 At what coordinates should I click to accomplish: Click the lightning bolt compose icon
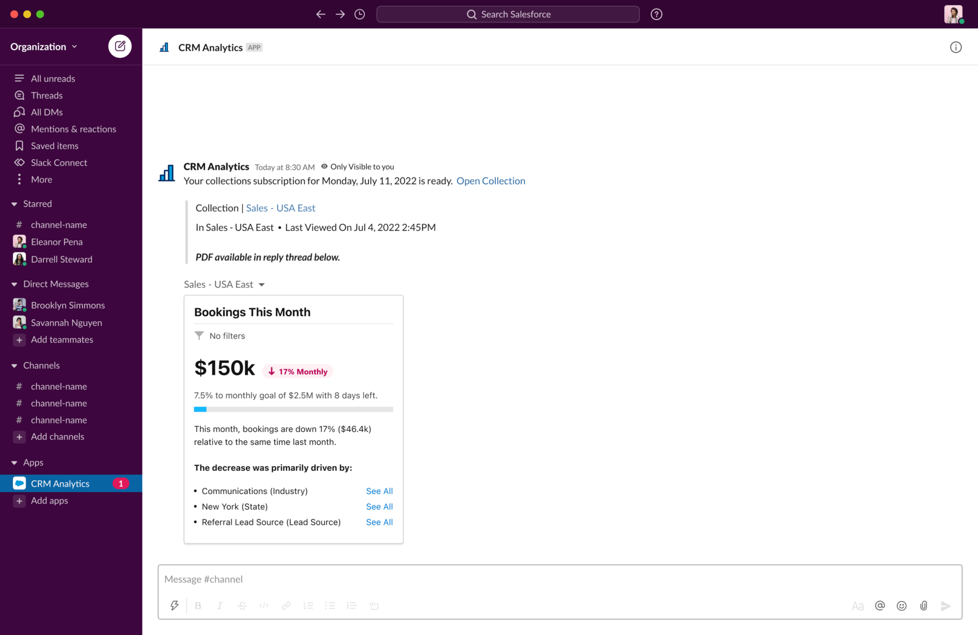point(174,606)
